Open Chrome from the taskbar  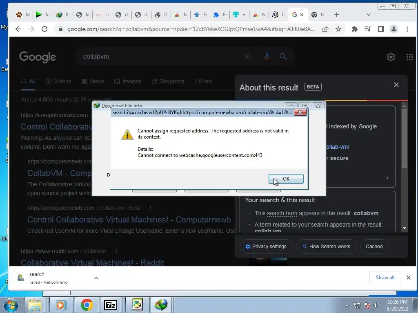[87, 305]
